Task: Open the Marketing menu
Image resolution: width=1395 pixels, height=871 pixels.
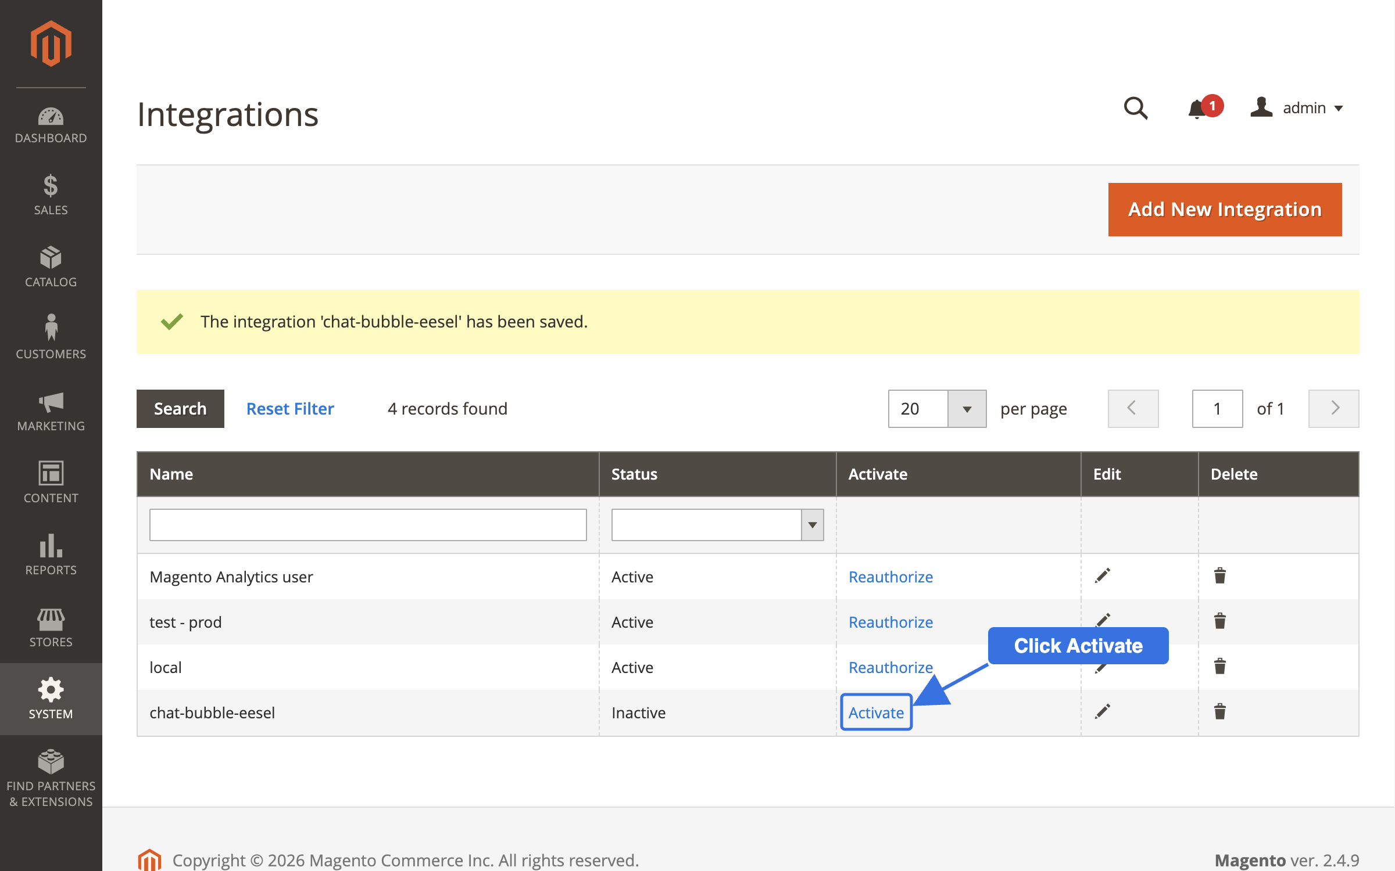Action: 51,411
